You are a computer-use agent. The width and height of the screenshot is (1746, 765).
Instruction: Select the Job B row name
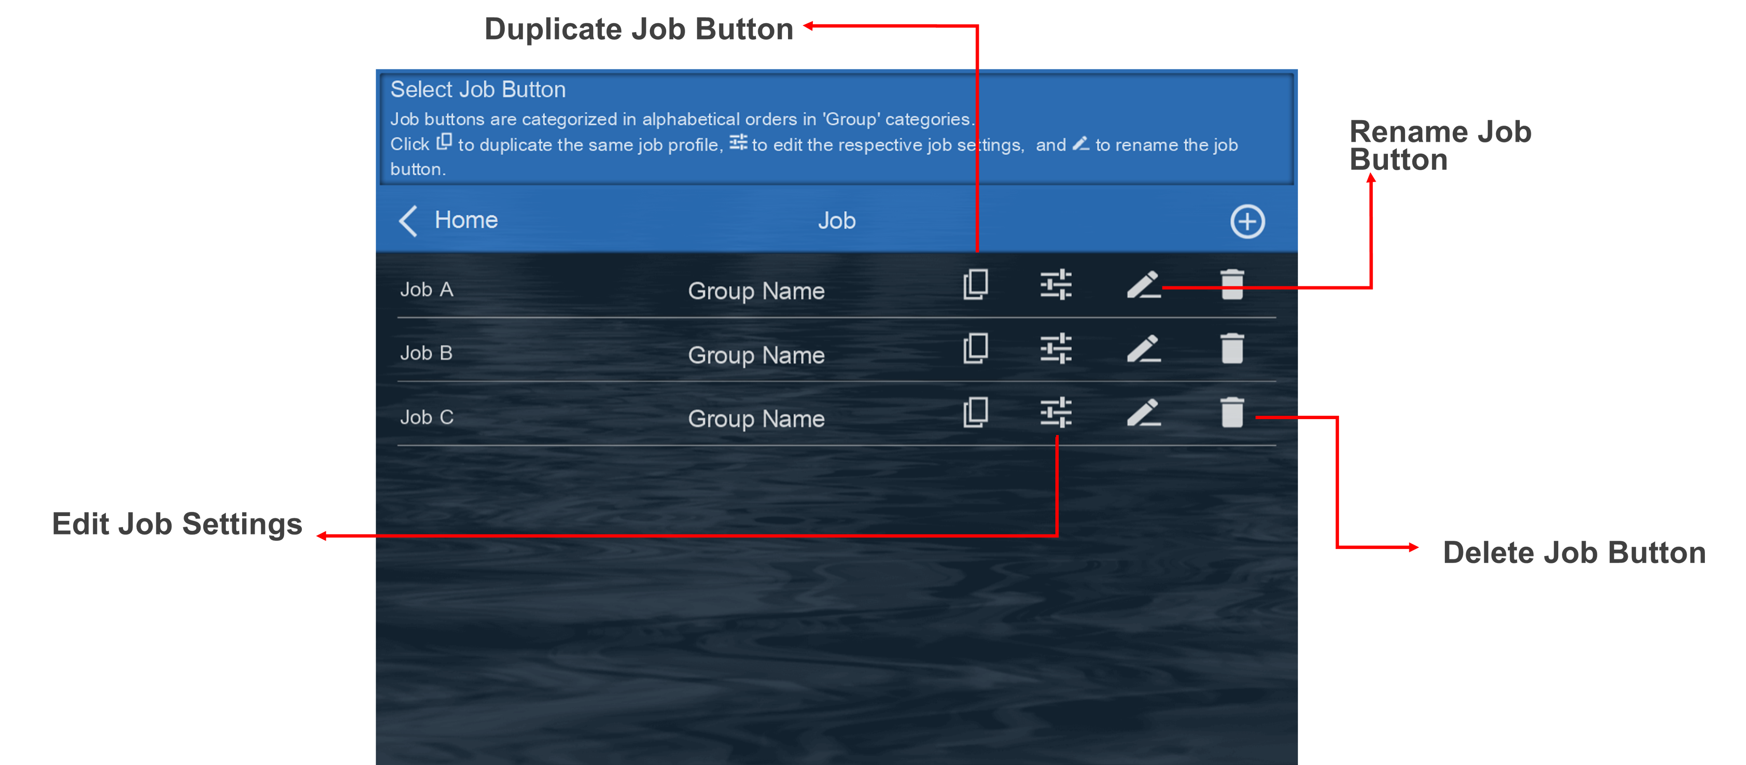pyautogui.click(x=426, y=353)
